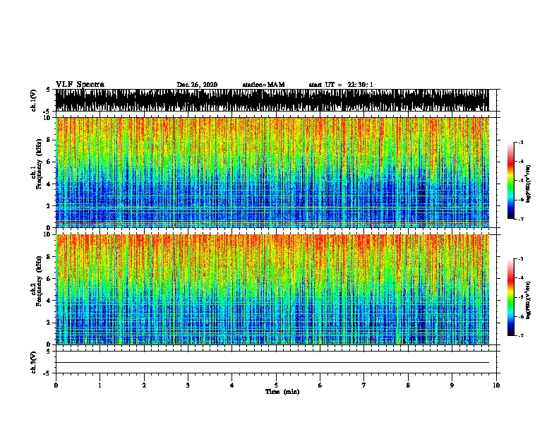The image size is (559, 432).
Task: Click the ch.1 color bar log(PSD) unit label
Action: [528, 184]
